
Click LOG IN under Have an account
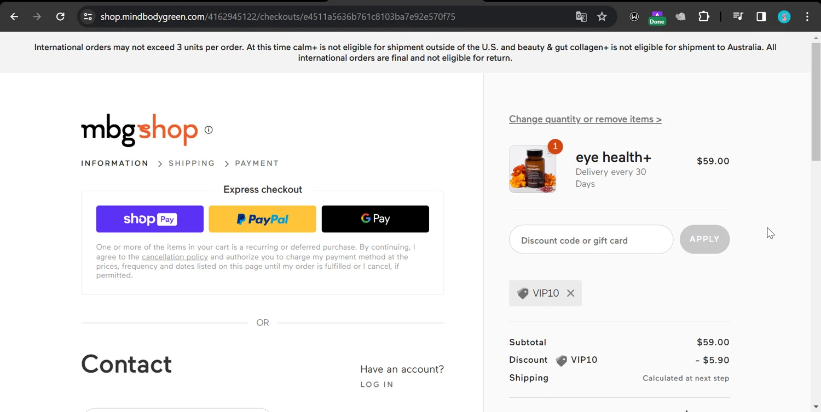point(377,385)
